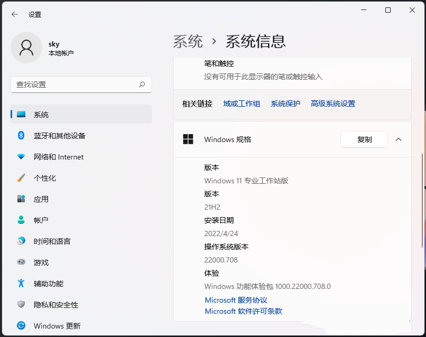Collapse the Windows 规格 section chevron
This screenshot has height=337, width=426.
tap(400, 139)
